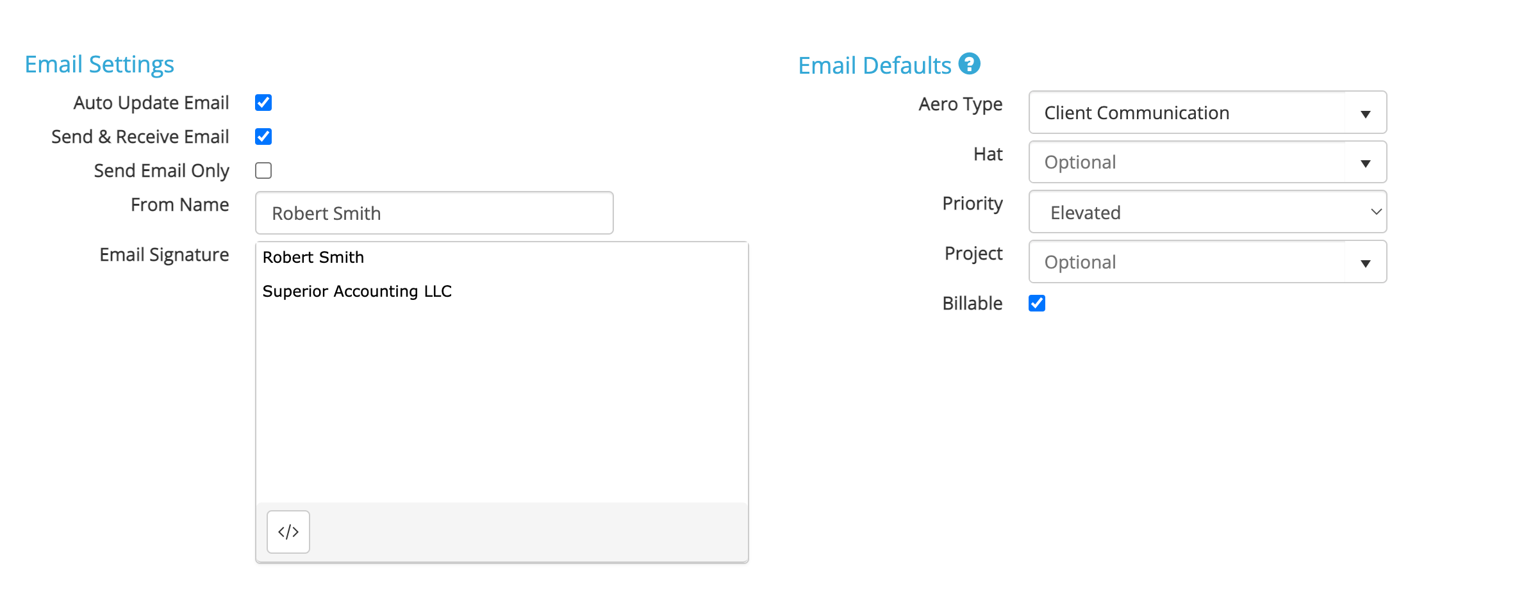Click the Email Settings section heading
The width and height of the screenshot is (1524, 614).
coord(99,63)
